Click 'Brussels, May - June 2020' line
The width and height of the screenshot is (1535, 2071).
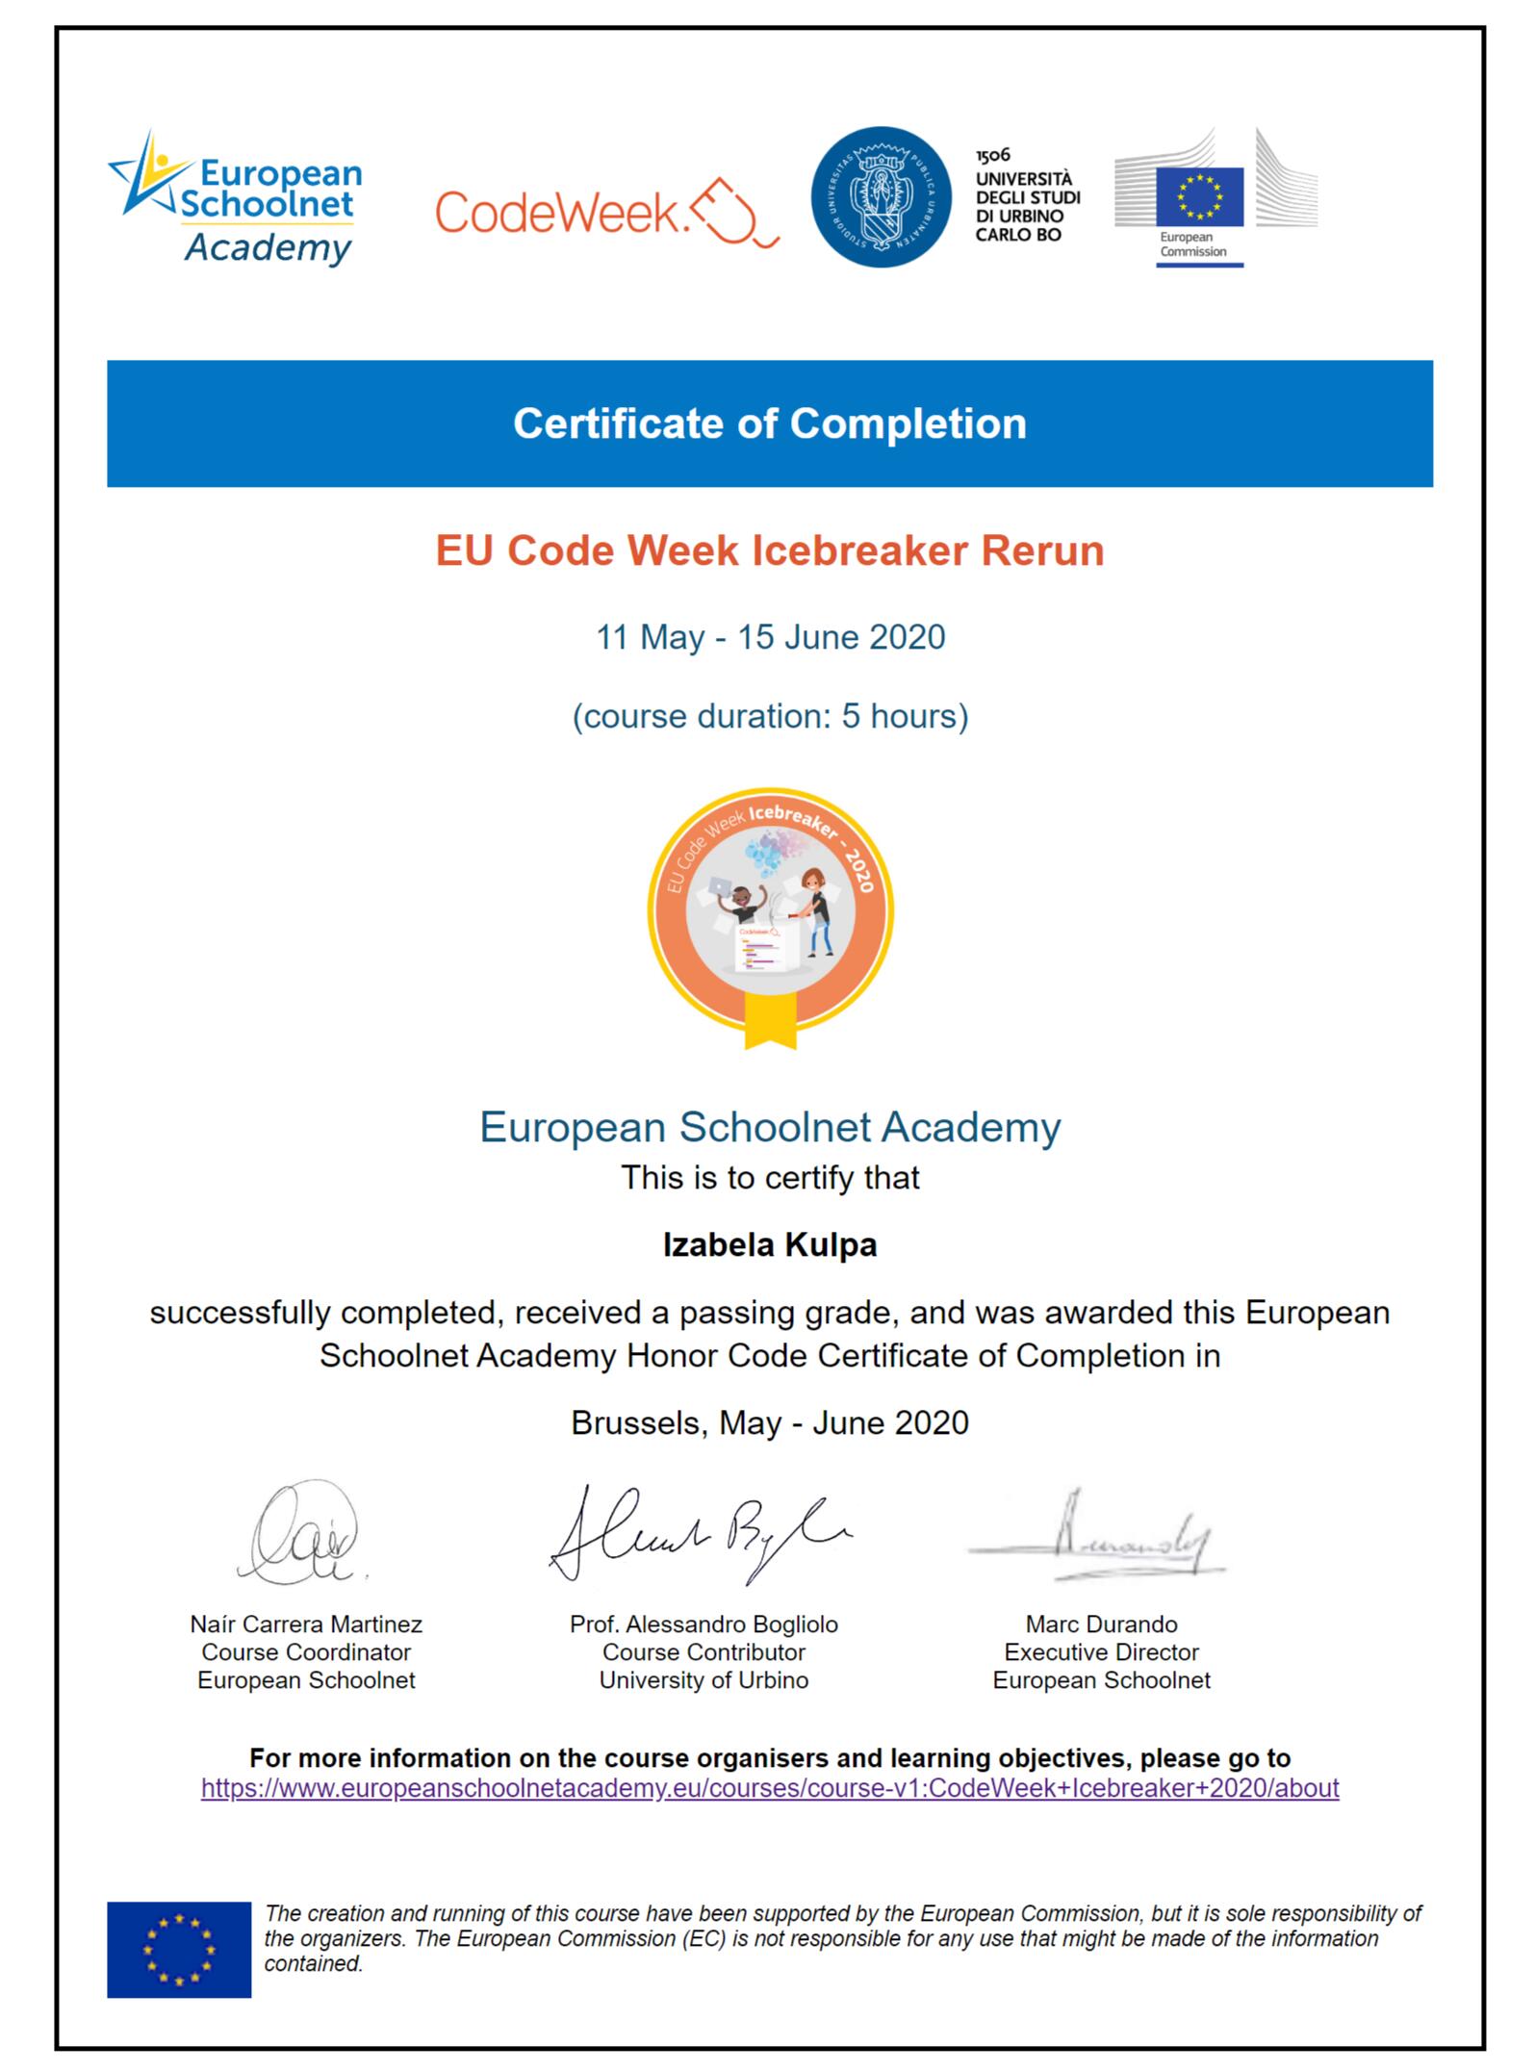coord(770,1422)
